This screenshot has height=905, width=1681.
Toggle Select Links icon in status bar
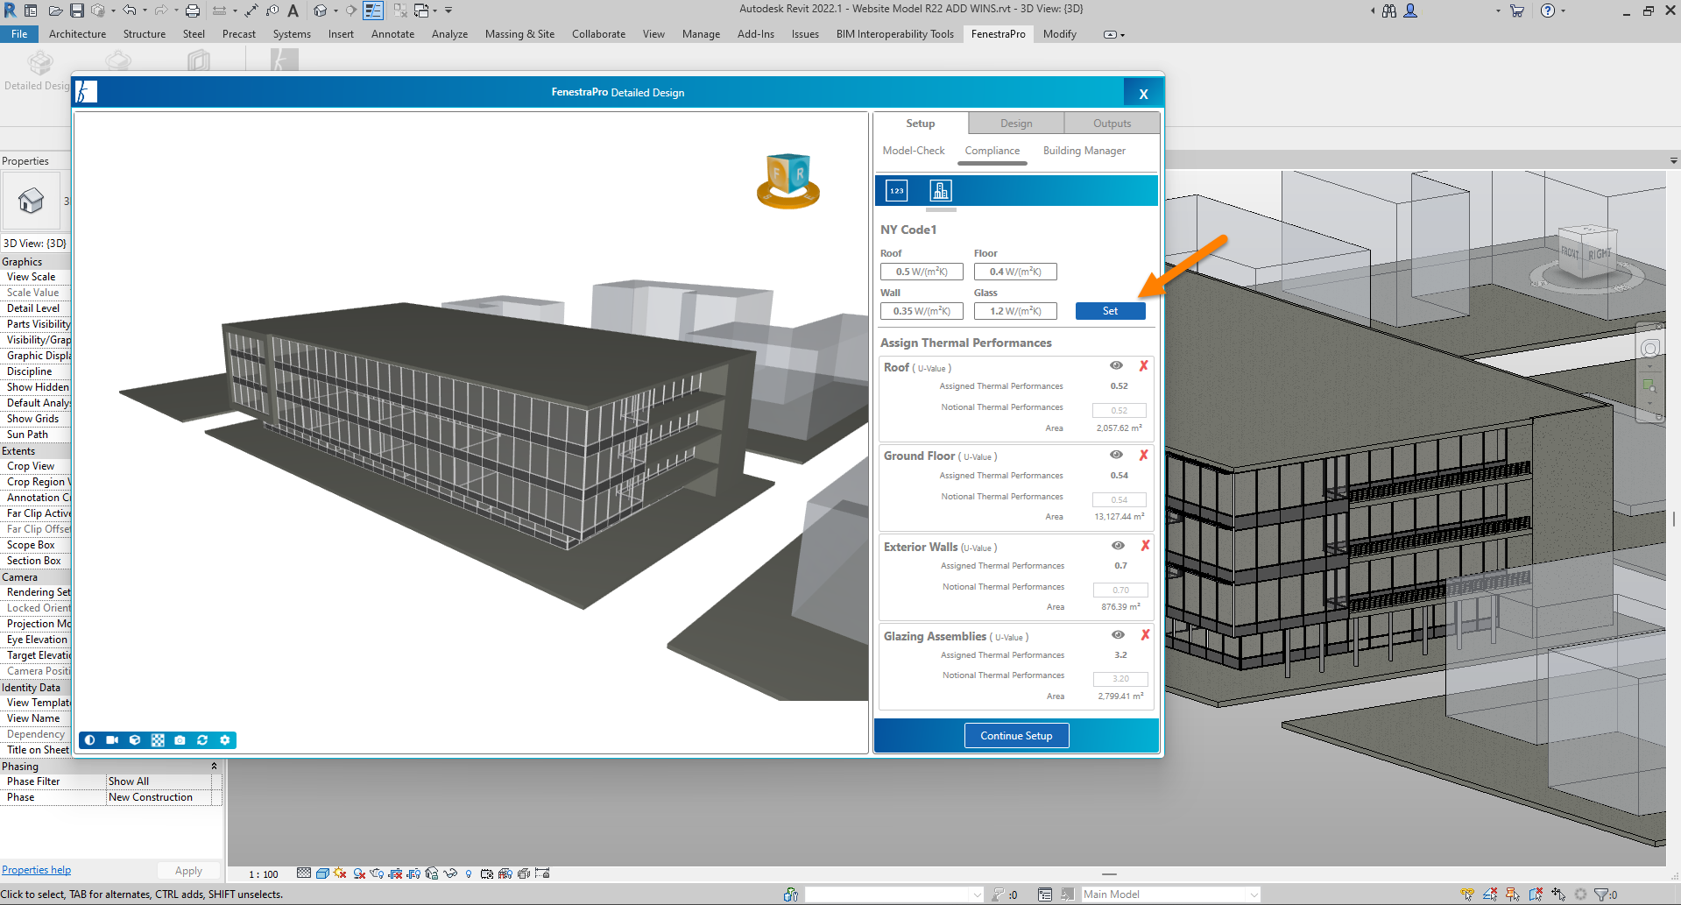(x=1467, y=894)
